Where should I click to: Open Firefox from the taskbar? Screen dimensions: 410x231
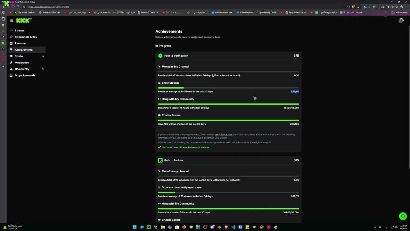tap(184, 227)
